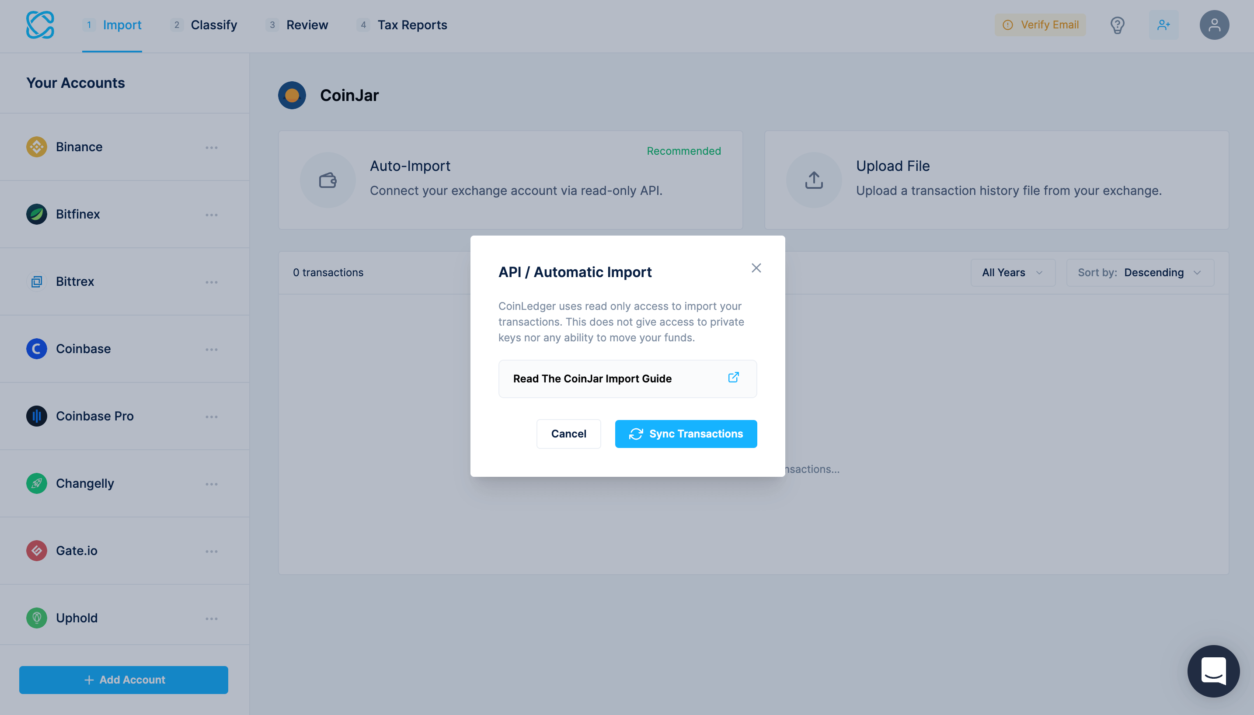Read The CoinJar Import Guide
Viewport: 1254px width, 715px height.
627,378
